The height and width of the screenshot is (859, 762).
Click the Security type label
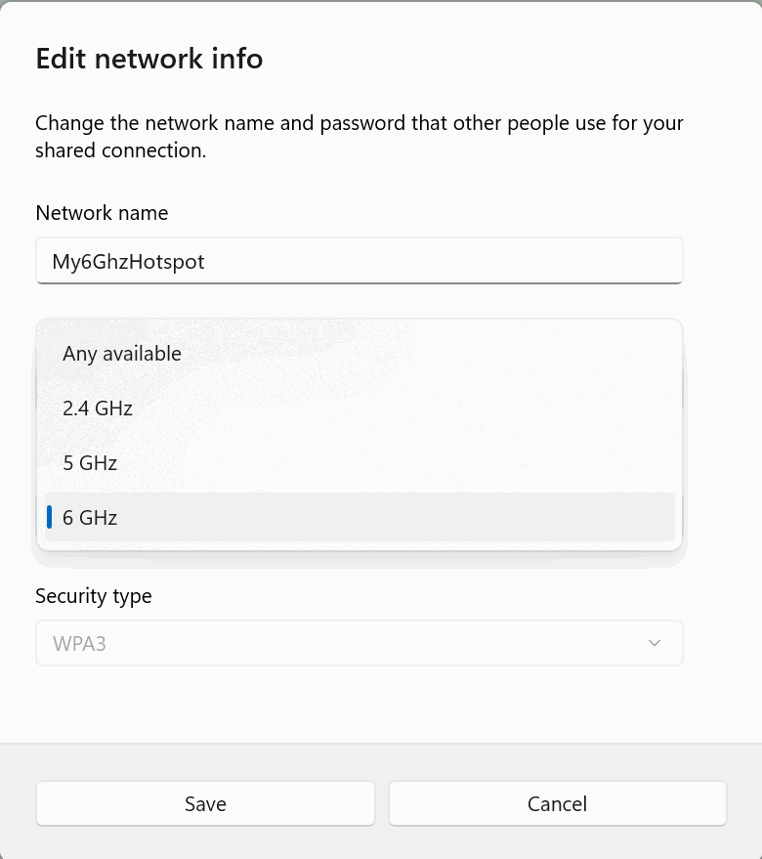[94, 595]
